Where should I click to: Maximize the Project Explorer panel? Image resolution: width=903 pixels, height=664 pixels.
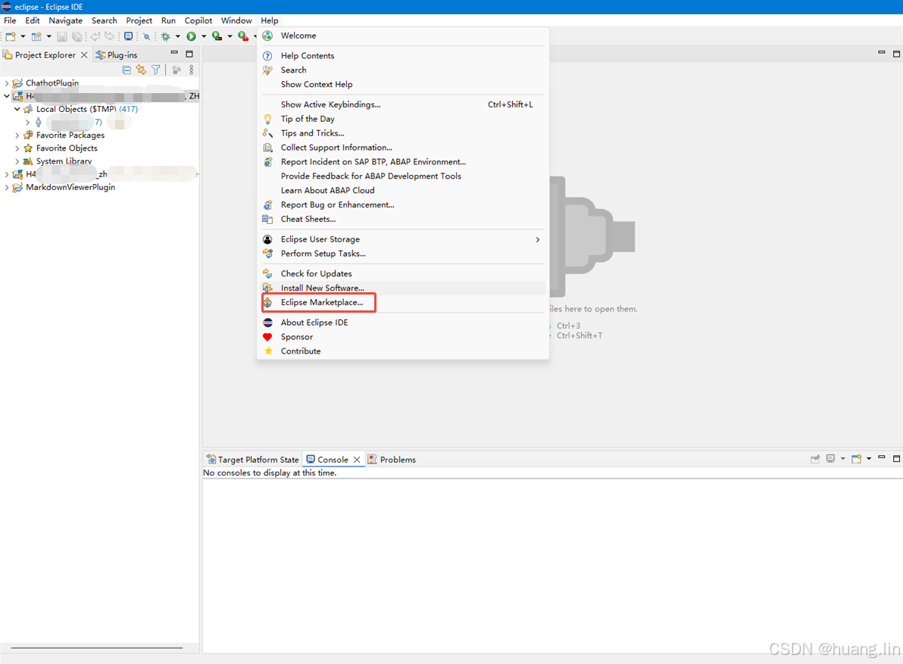[x=189, y=54]
